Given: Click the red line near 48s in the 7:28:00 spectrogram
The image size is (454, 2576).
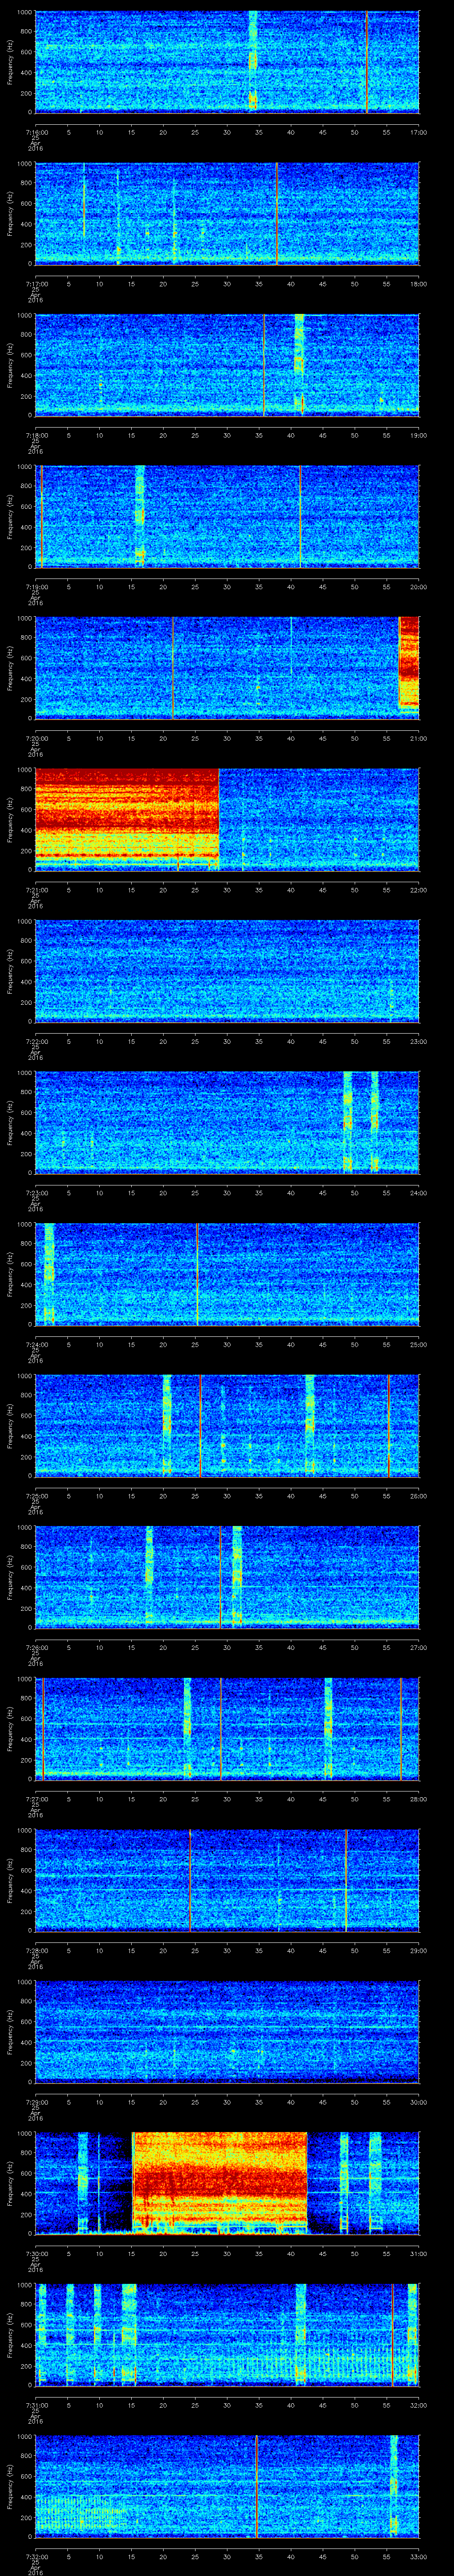Looking at the screenshot, I should [345, 1879].
